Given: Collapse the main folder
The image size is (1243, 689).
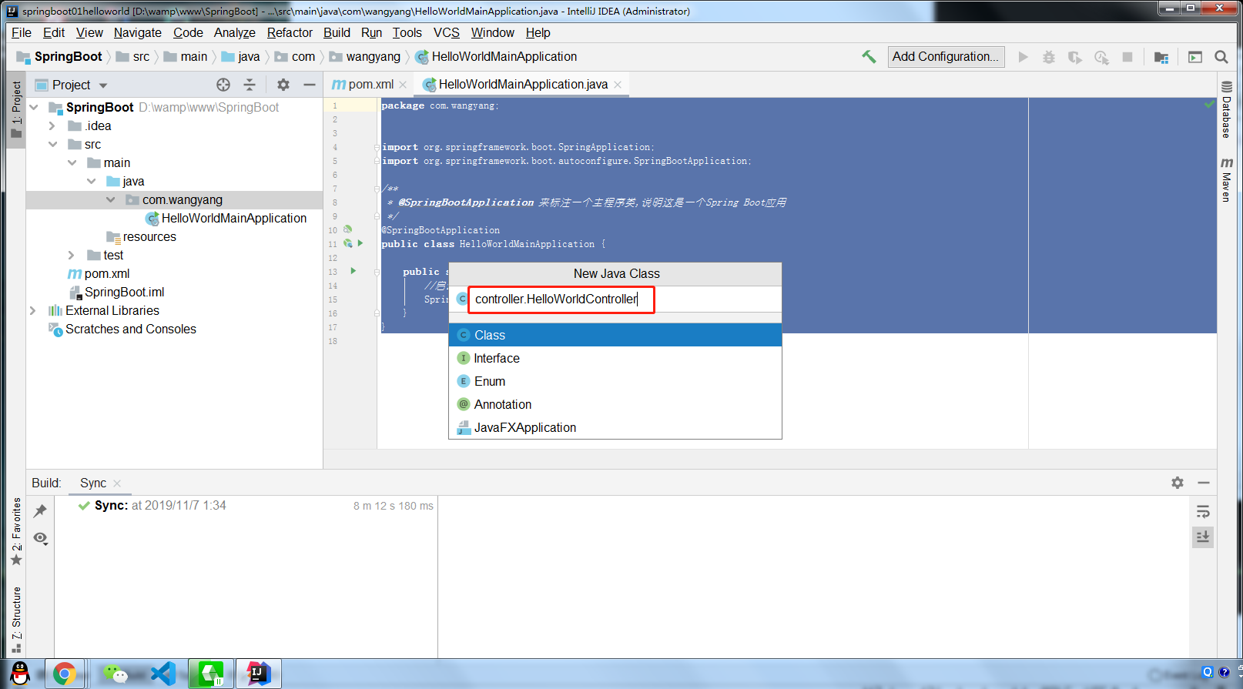Looking at the screenshot, I should pyautogui.click(x=72, y=162).
